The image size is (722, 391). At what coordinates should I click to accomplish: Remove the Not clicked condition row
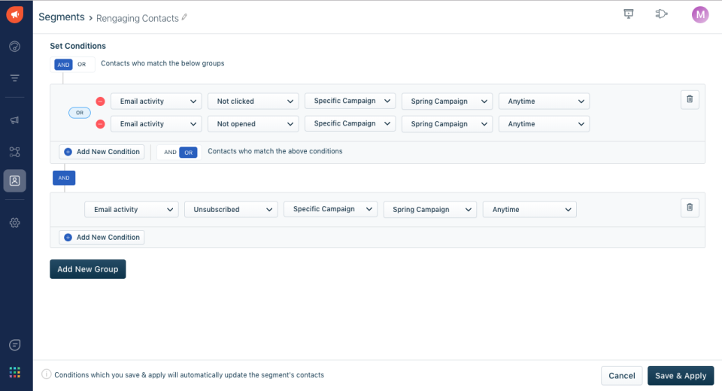100,102
